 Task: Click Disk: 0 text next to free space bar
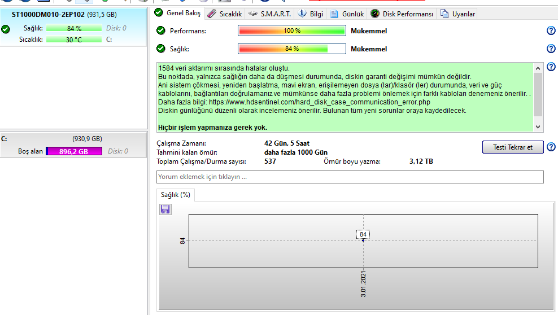click(x=118, y=151)
